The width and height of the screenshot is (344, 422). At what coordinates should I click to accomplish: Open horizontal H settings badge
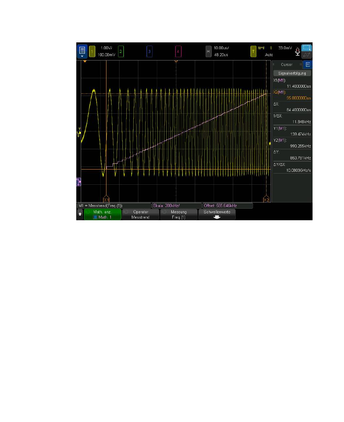[208, 51]
